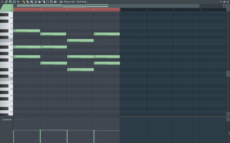Select the Select marquee tool

point(48,2)
